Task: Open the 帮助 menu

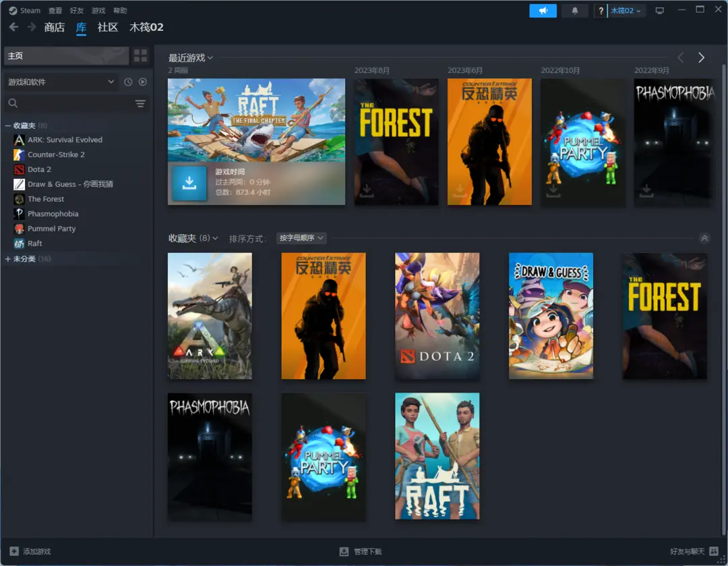Action: click(x=120, y=11)
